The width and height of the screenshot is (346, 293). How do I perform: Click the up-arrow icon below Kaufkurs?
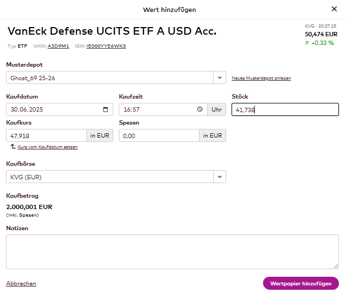tap(12, 147)
